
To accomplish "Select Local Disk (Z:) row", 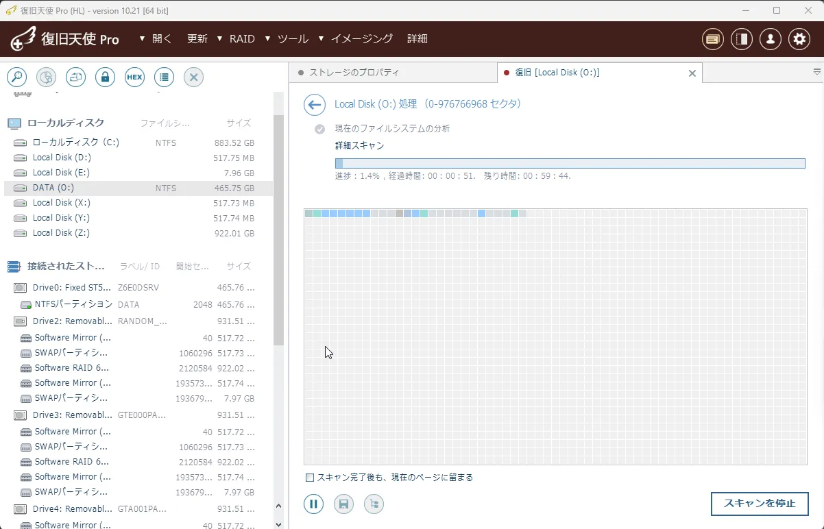I will [138, 233].
